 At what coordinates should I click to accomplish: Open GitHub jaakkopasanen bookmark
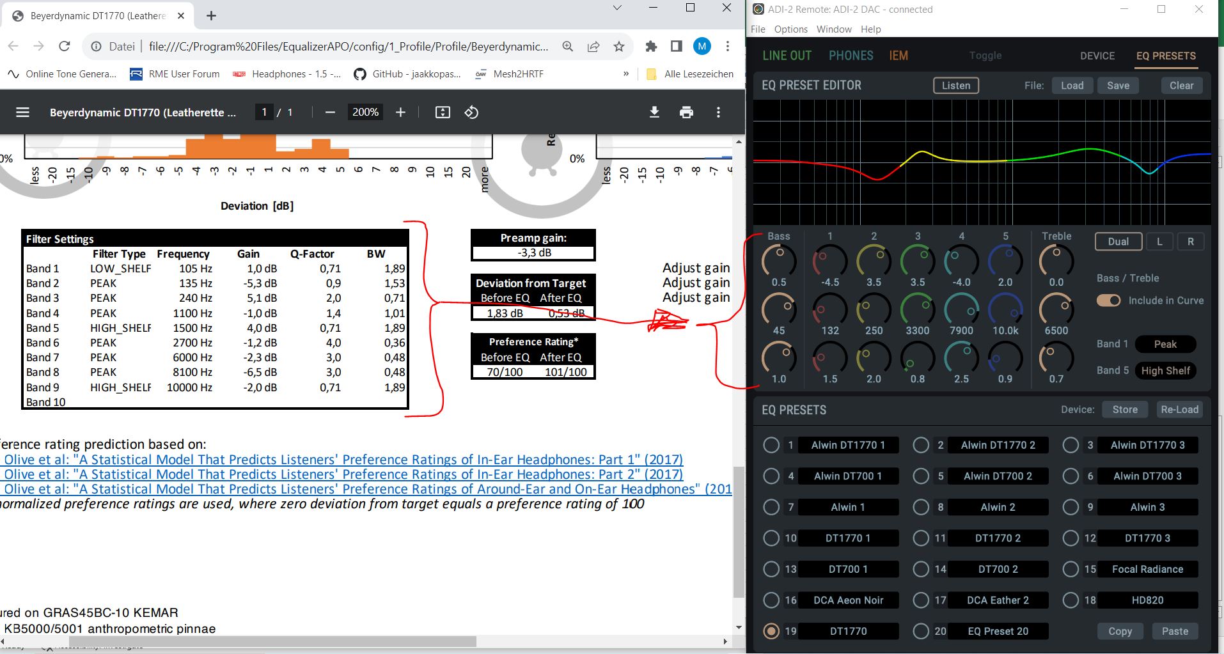coord(407,74)
